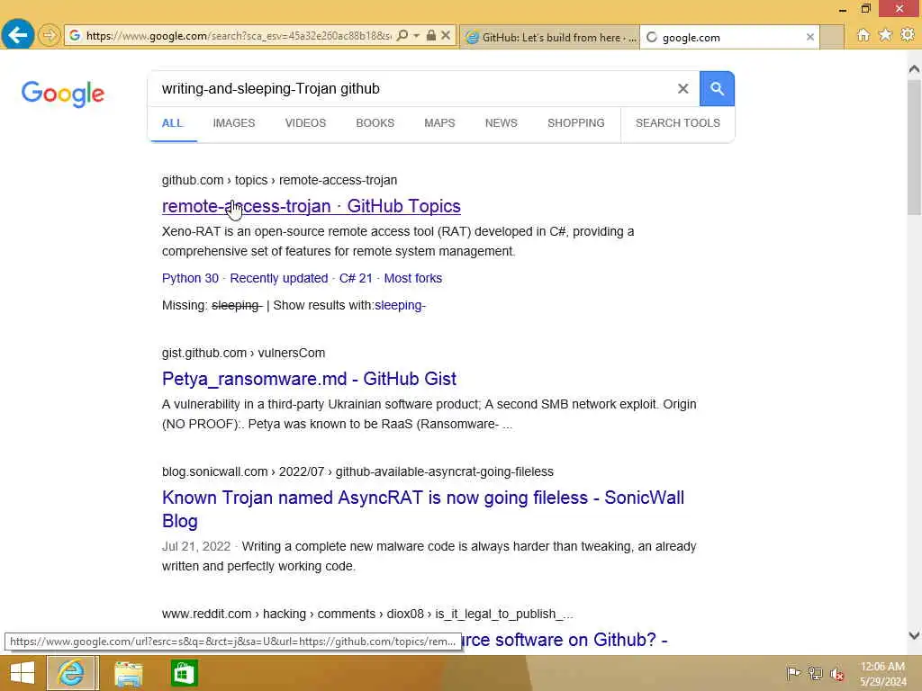This screenshot has height=691, width=922.
Task: Open remote-access-trojan GitHub Topics result
Action: (311, 206)
